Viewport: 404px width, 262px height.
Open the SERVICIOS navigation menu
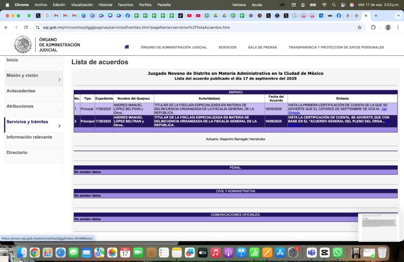pyautogui.click(x=227, y=47)
